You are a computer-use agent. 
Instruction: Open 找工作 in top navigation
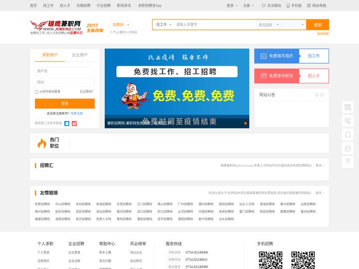click(x=48, y=5)
